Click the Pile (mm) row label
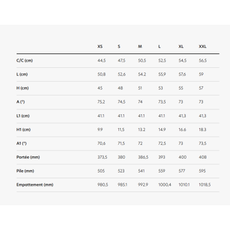 coord(25,171)
